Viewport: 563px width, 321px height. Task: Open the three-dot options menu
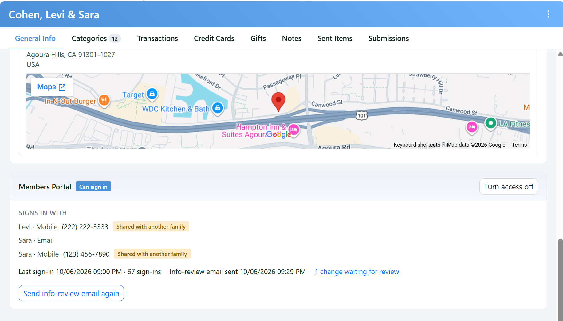tap(548, 14)
